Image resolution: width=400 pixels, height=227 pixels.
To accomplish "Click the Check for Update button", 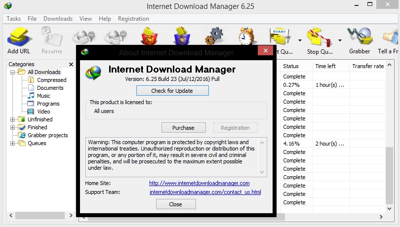I will pyautogui.click(x=172, y=90).
